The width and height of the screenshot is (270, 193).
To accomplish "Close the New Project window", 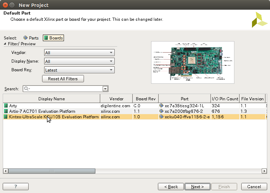I will click(x=5, y=5).
